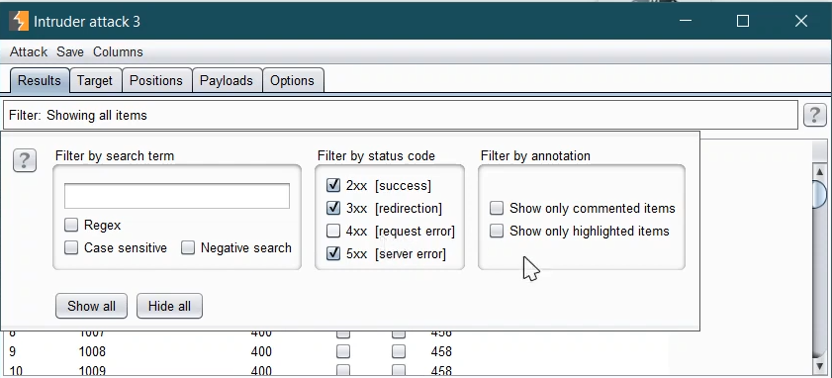The width and height of the screenshot is (832, 378).
Task: Maximize the Intruder attack window
Action: pos(743,21)
